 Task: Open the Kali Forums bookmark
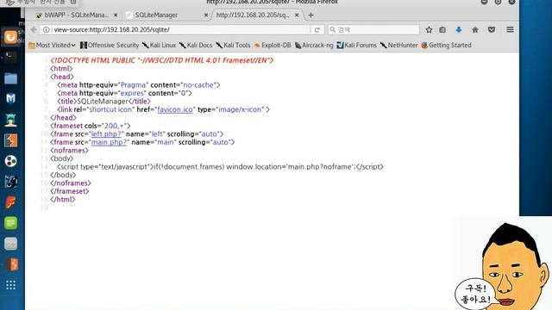point(356,46)
